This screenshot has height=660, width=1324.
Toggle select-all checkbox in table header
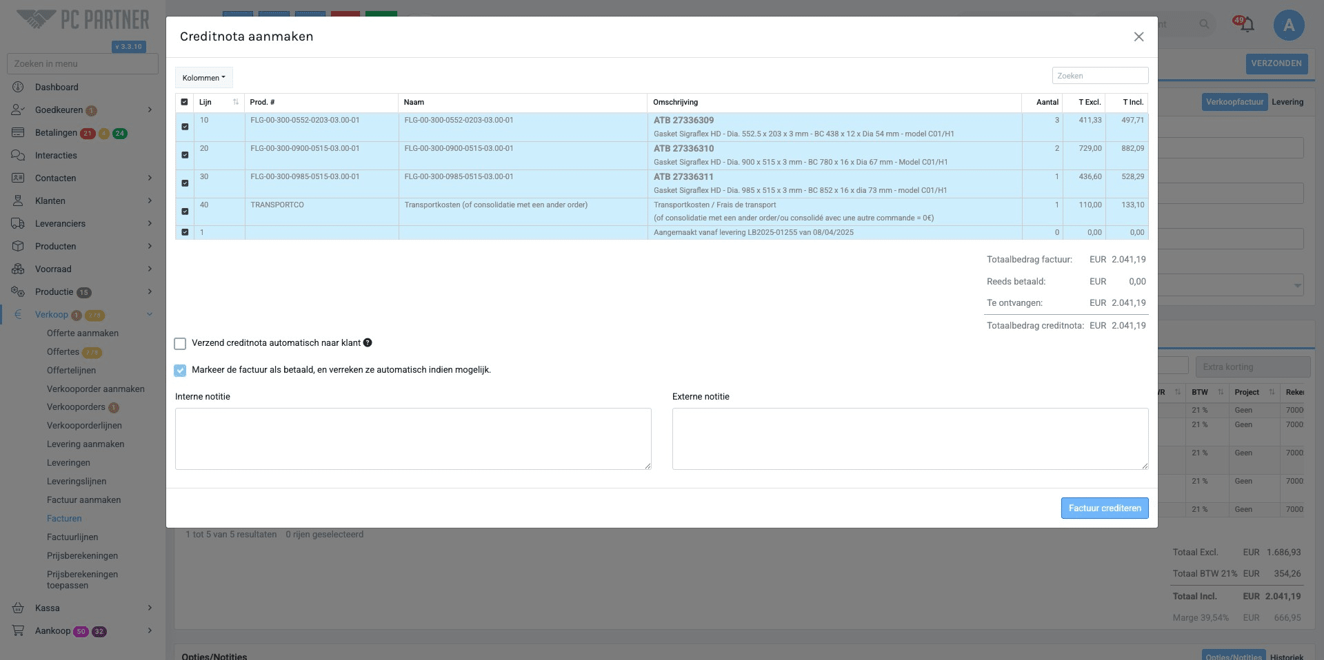click(x=184, y=102)
